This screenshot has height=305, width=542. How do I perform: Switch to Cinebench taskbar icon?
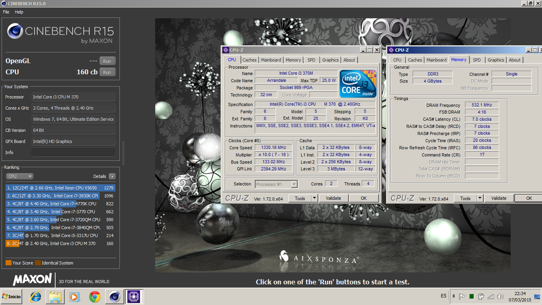click(114, 297)
